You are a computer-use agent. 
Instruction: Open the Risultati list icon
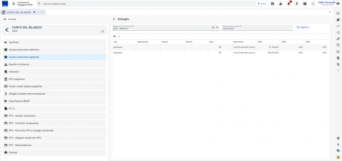pos(5,19)
